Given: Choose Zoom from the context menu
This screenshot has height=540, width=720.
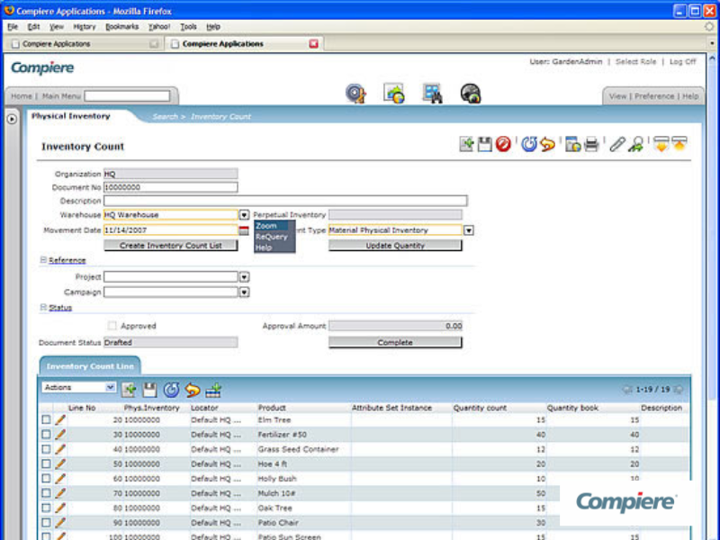Looking at the screenshot, I should (x=267, y=226).
